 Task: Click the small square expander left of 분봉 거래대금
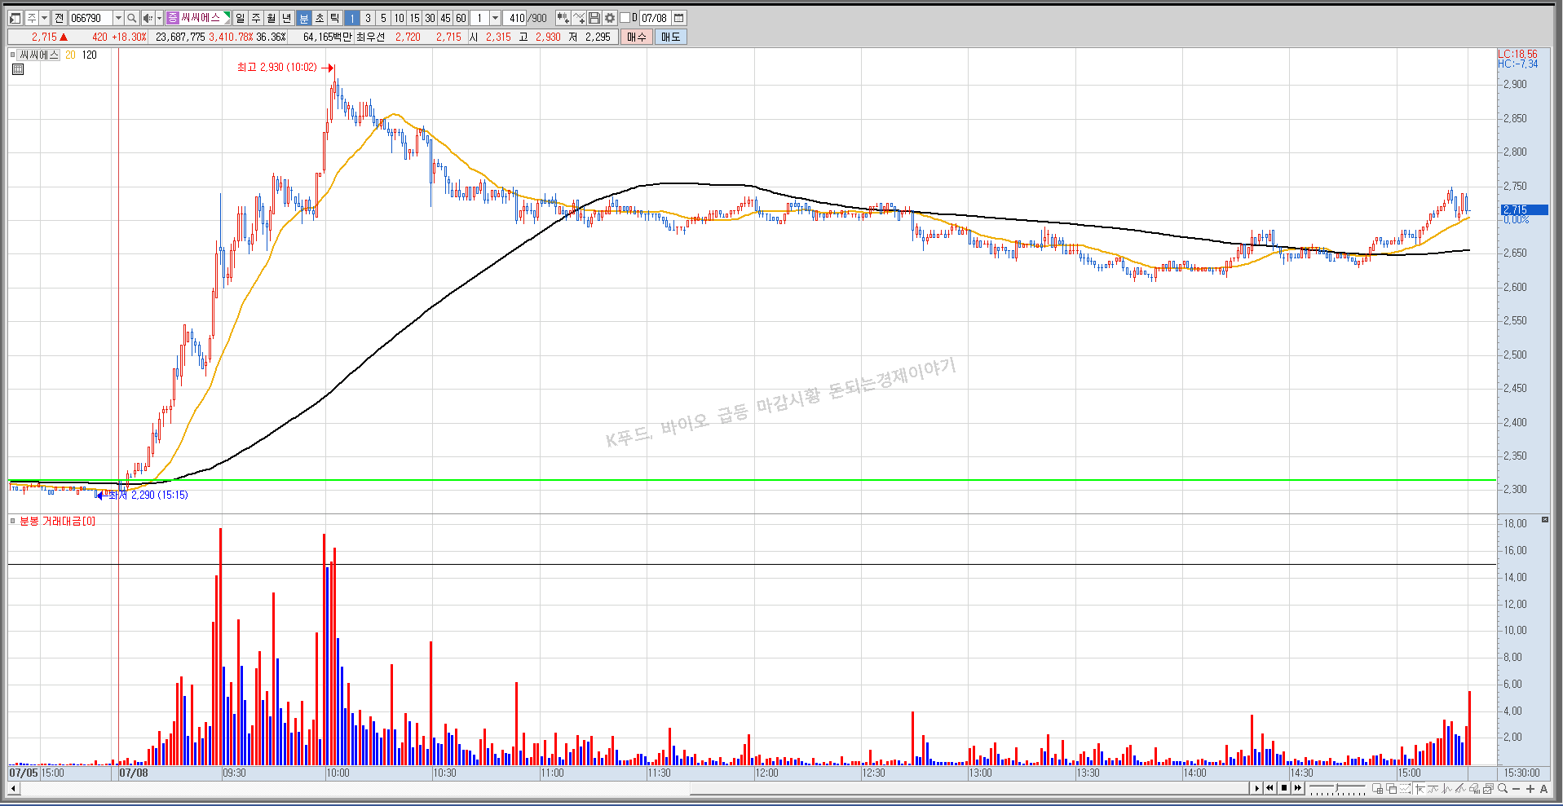tap(12, 521)
